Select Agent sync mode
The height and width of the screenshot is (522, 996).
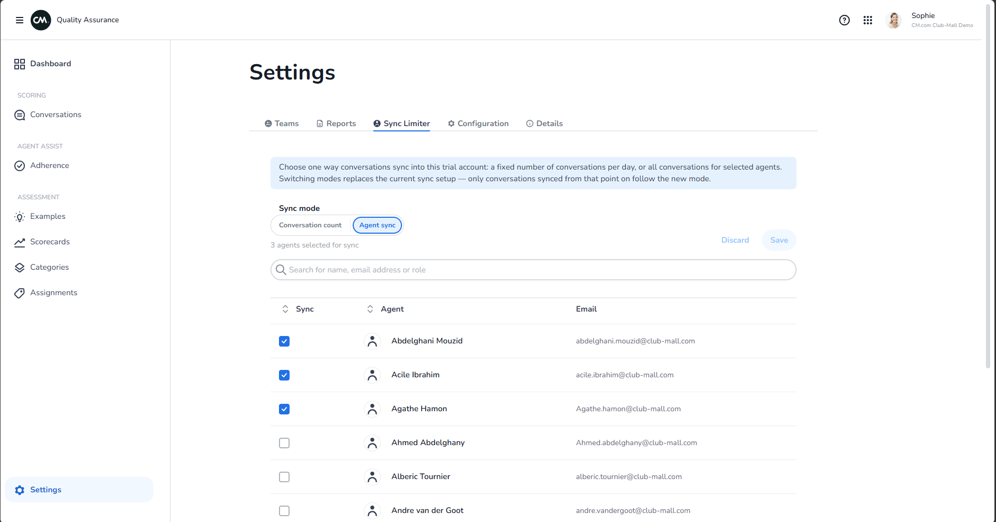tap(377, 225)
